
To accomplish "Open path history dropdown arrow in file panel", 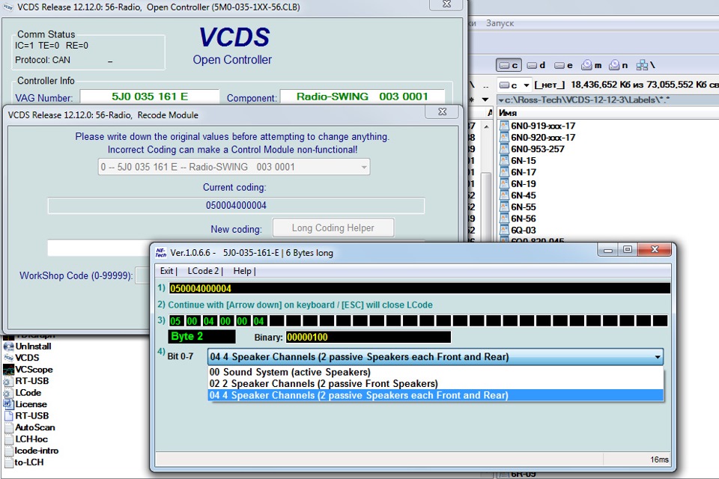I will [x=501, y=100].
